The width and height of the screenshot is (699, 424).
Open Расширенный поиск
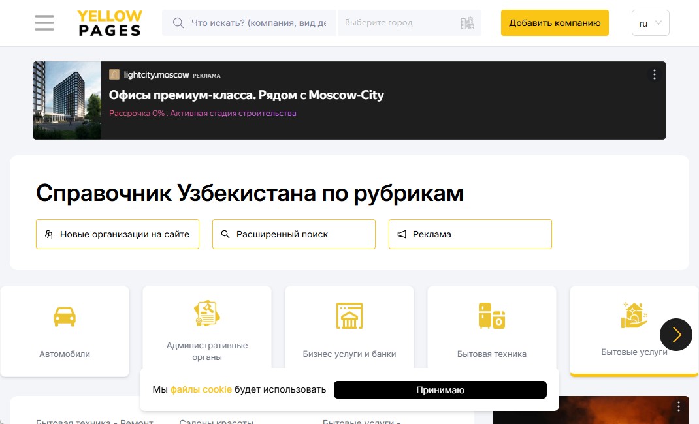tap(294, 234)
